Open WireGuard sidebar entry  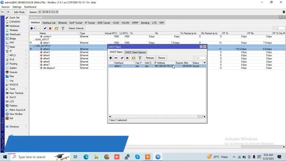click(x=15, y=34)
